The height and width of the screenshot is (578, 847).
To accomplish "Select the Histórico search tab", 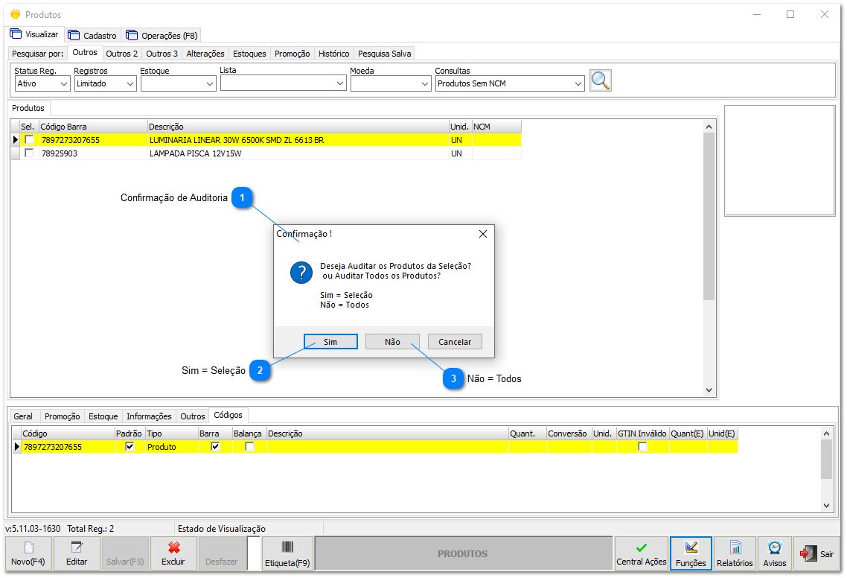I will [x=333, y=53].
